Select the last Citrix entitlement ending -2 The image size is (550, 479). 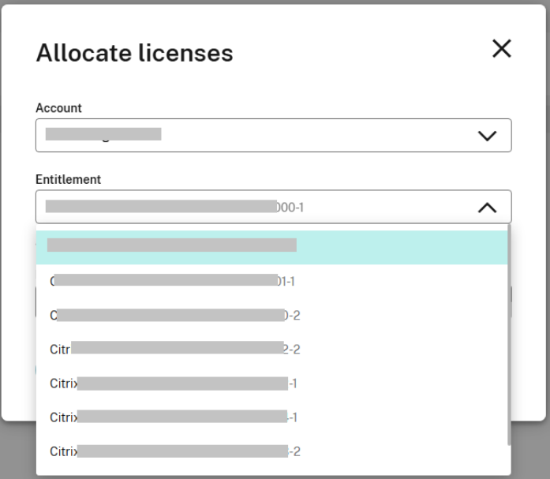271,451
